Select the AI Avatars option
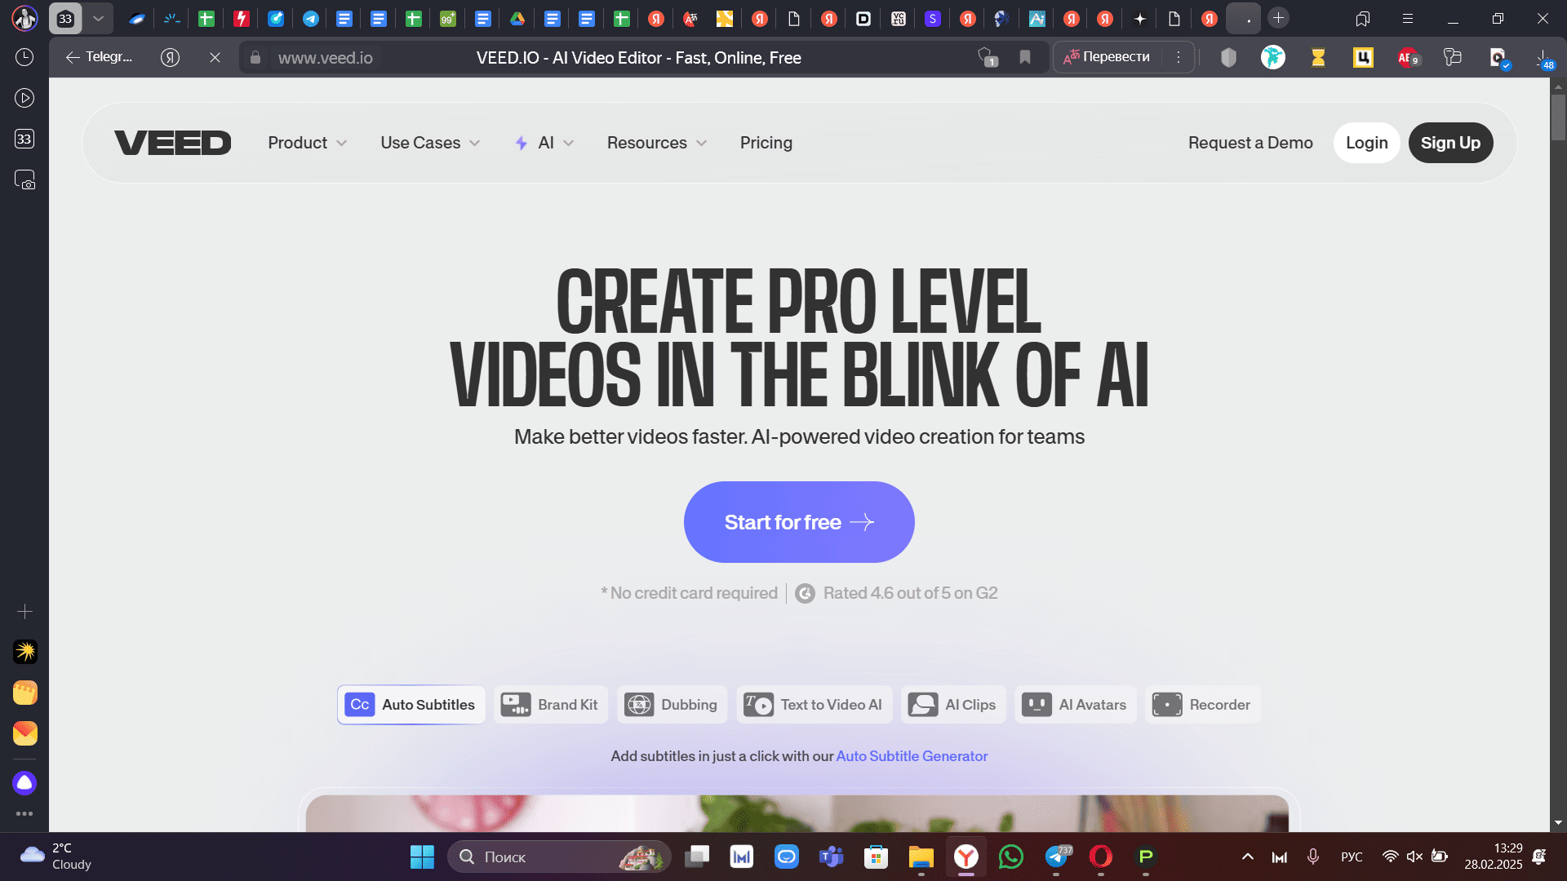 1075,705
